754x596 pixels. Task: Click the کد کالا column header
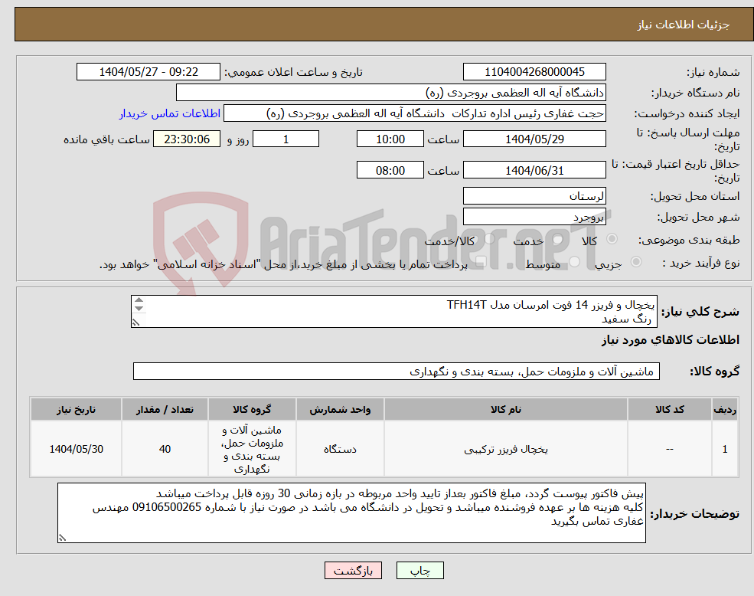coord(670,409)
